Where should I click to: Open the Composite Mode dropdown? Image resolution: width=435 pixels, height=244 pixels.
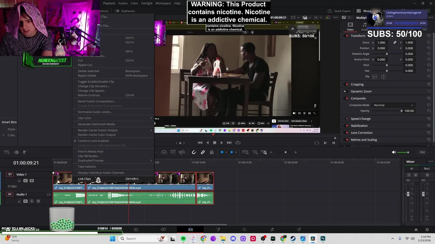click(x=393, y=105)
